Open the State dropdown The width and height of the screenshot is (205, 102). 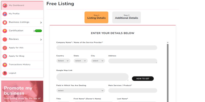pyautogui.click(x=80, y=61)
